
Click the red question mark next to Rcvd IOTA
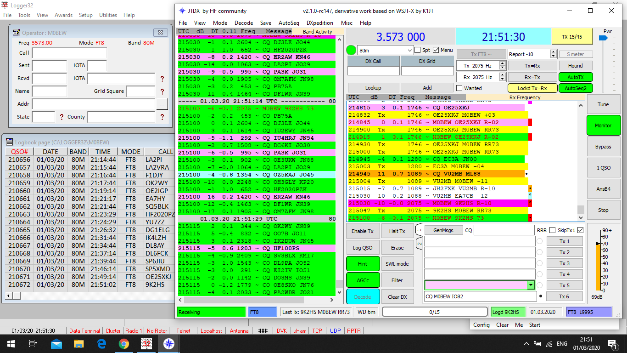[162, 79]
